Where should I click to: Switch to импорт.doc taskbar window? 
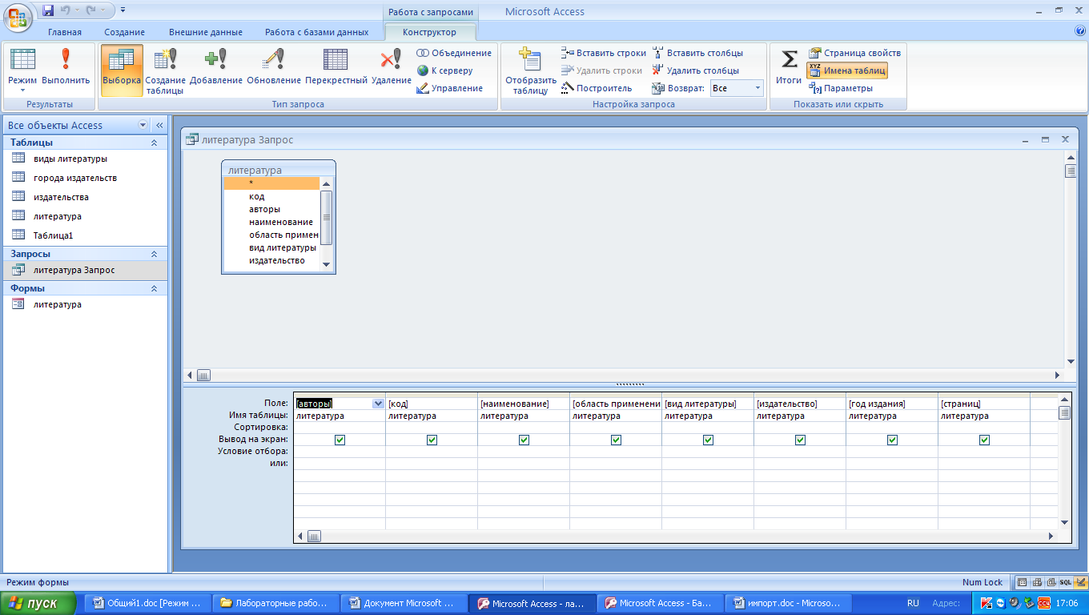[x=789, y=604]
